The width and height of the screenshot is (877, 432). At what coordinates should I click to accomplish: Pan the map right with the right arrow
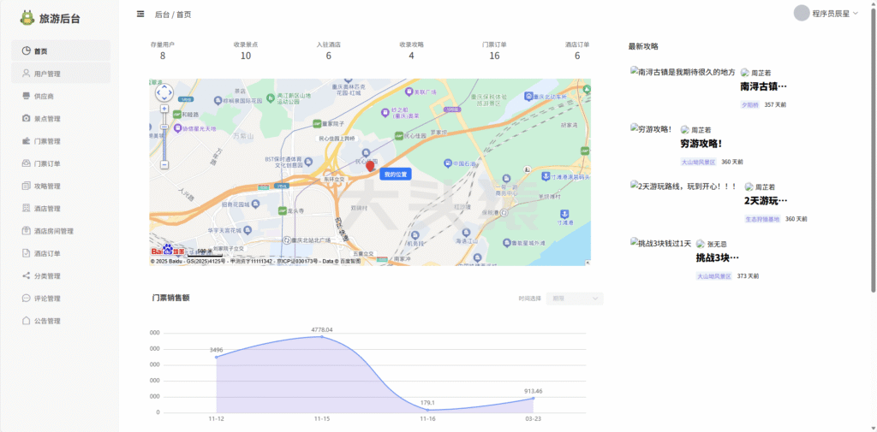170,92
